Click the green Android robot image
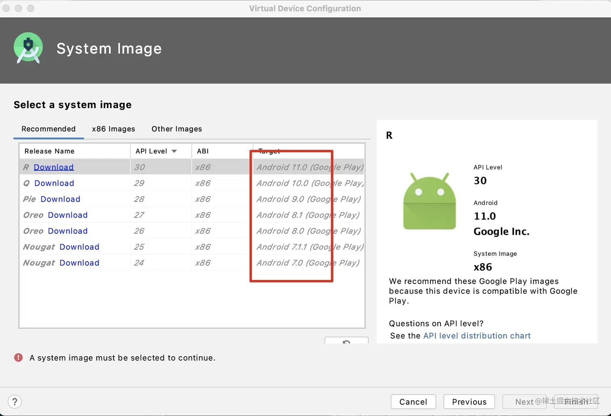Viewport: 611px width, 416px height. 430,201
